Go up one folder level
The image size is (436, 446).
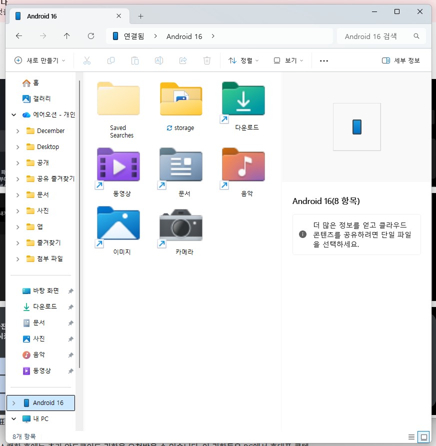point(66,36)
